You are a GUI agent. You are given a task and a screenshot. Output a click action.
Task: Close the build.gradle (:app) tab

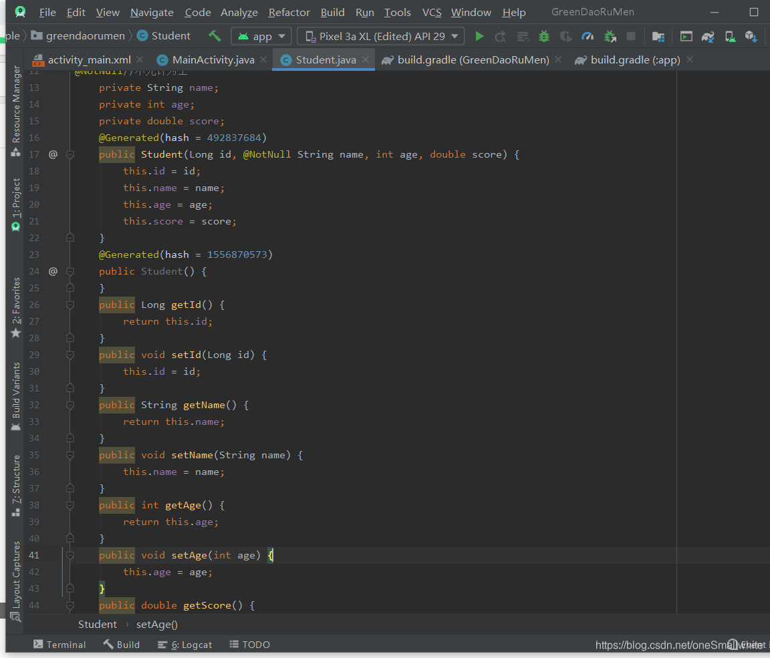coord(690,59)
